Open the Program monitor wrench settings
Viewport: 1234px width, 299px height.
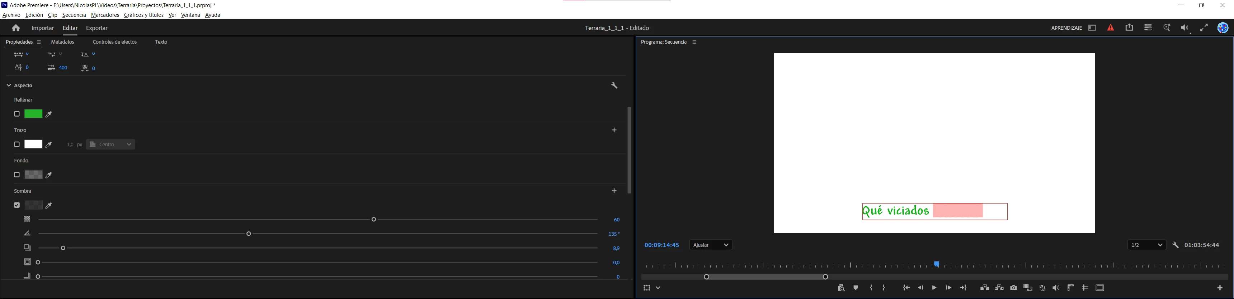point(1176,245)
